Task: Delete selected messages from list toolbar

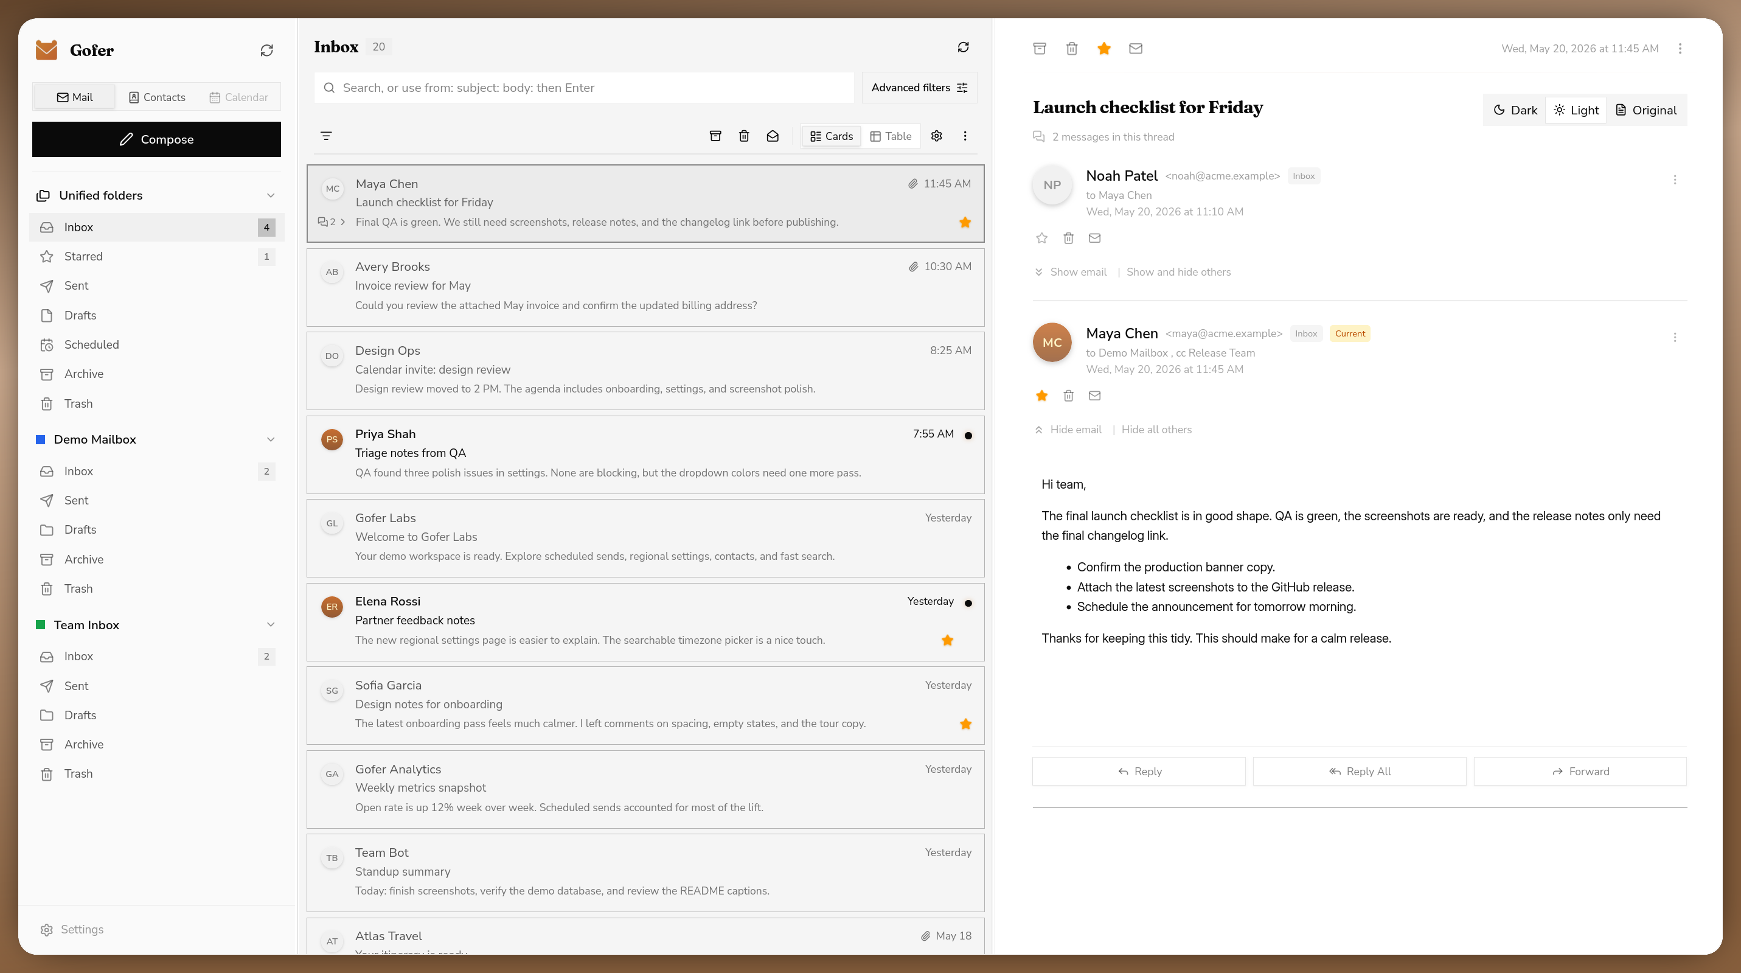Action: (744, 136)
